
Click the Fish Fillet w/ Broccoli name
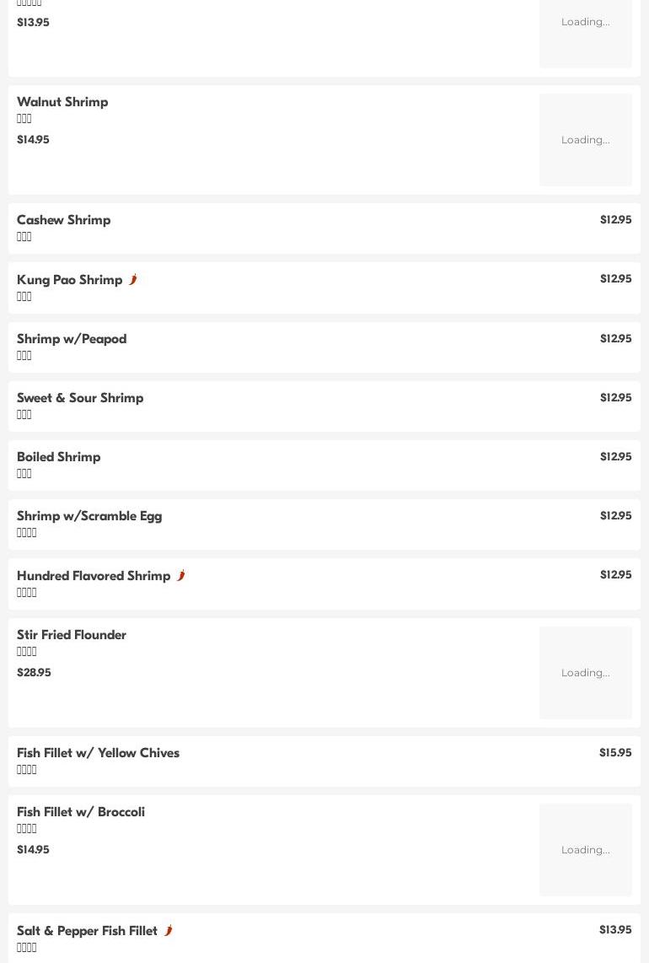[x=81, y=812]
